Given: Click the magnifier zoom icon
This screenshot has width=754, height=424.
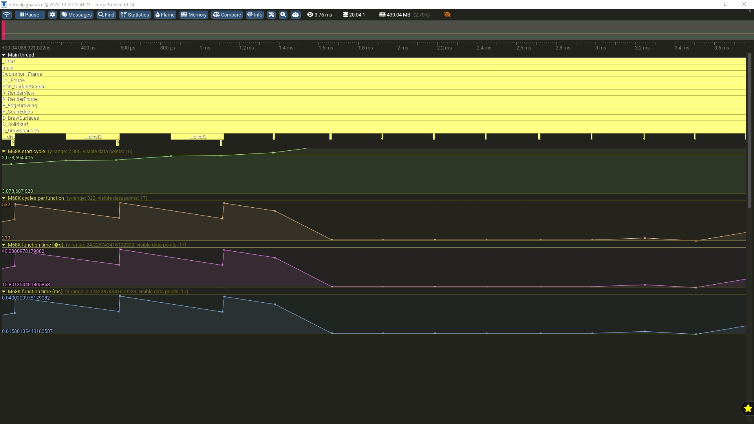Looking at the screenshot, I should click(x=283, y=15).
